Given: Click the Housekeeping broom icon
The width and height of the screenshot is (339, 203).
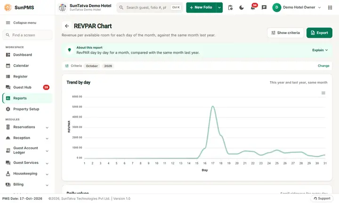Looking at the screenshot, I should point(8,174).
